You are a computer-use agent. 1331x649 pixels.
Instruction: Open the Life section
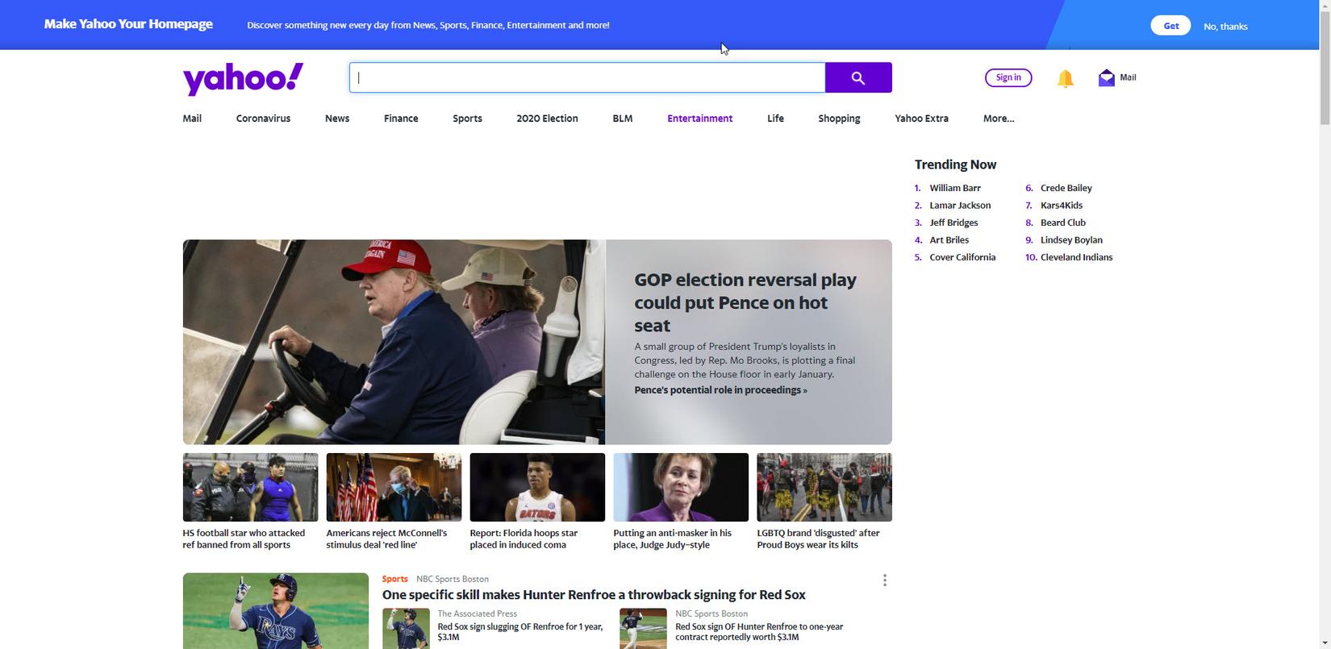click(775, 119)
